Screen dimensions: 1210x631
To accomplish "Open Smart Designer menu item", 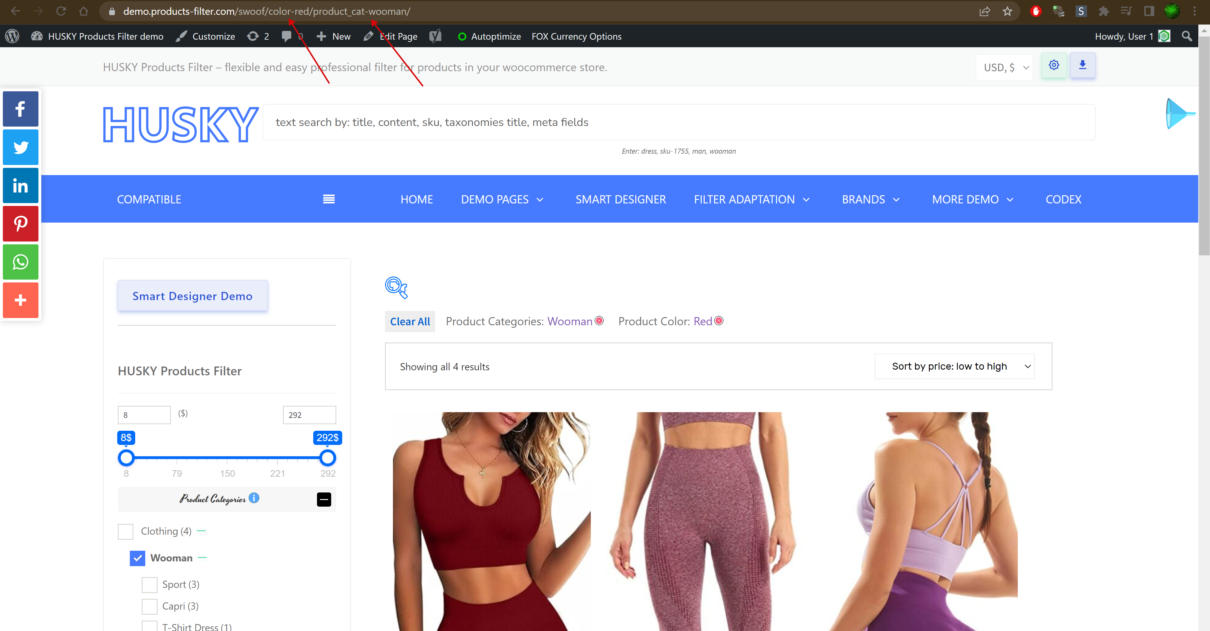I will 620,200.
